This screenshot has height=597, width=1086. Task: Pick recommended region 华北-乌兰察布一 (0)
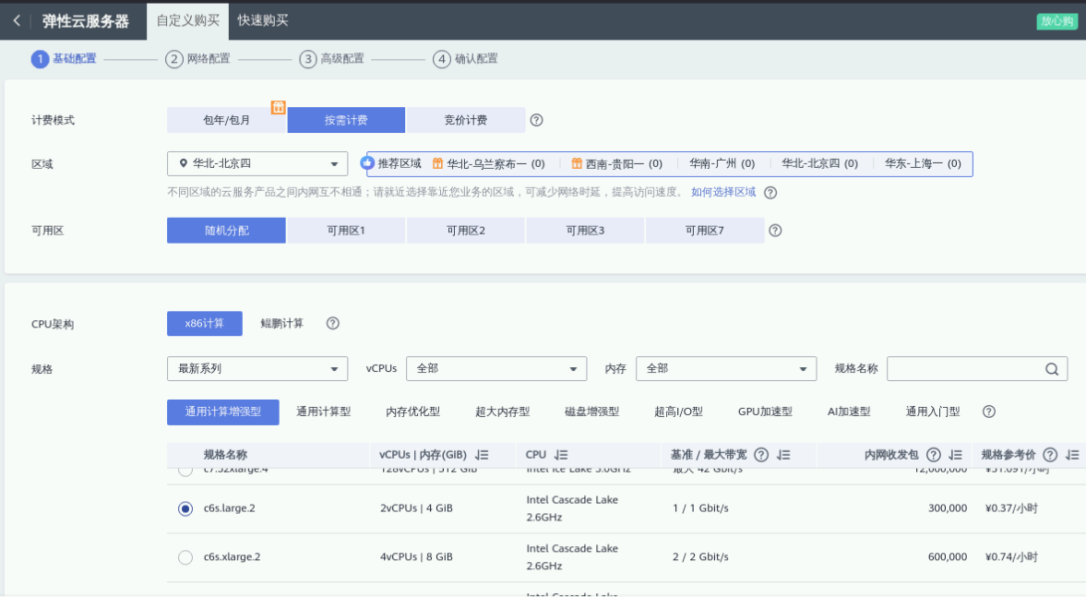pyautogui.click(x=495, y=164)
